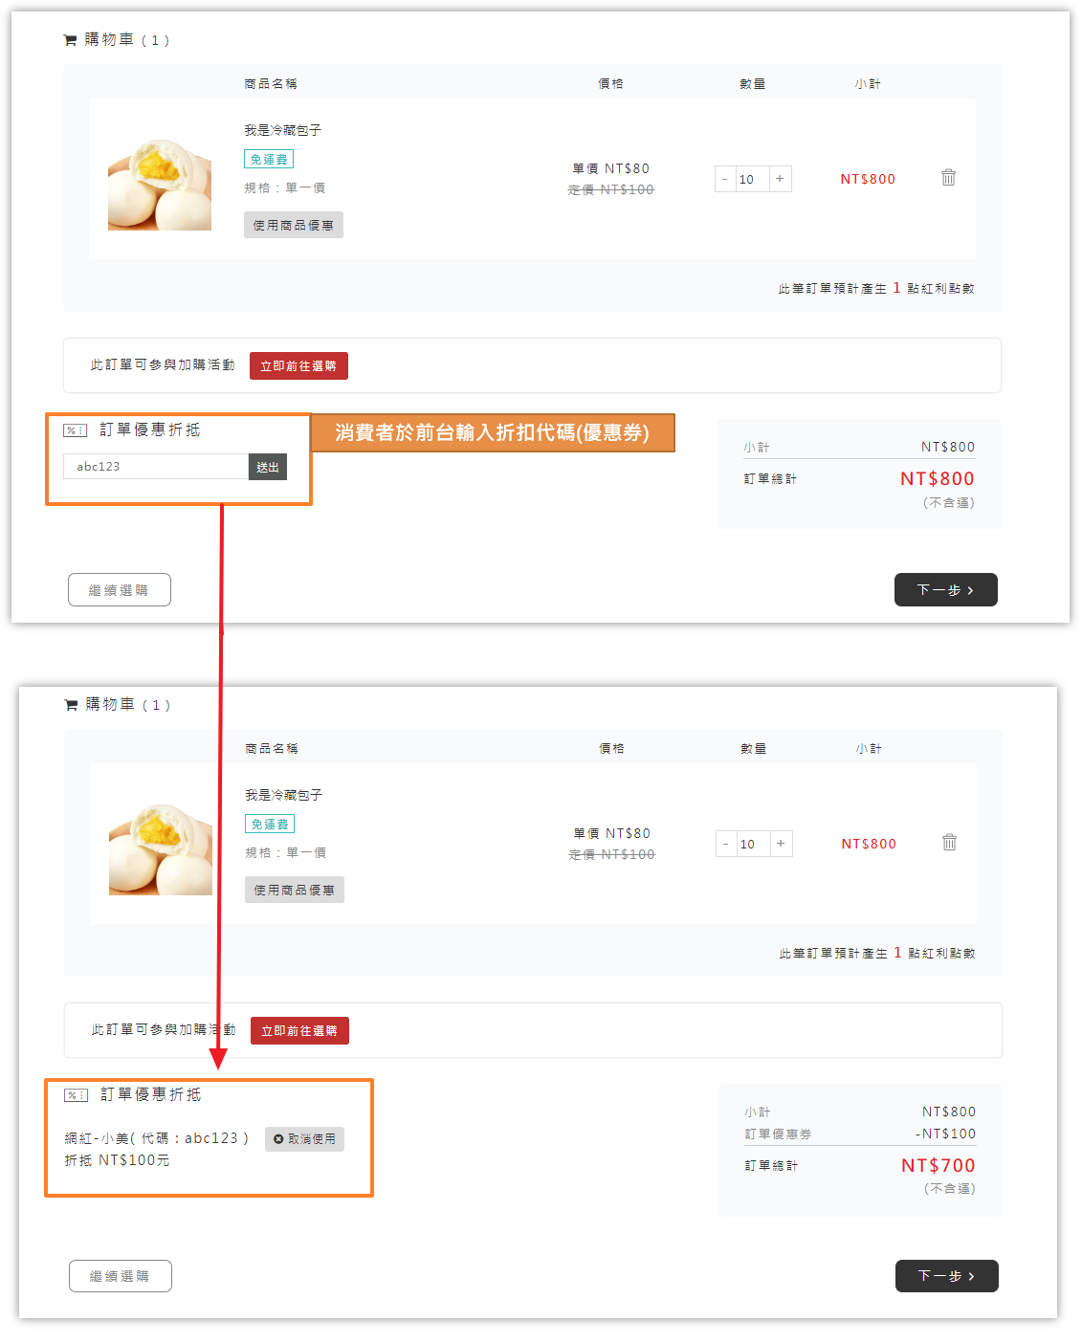Viewport: 1082px width, 1343px height.
Task: Click the top shopping cart icon
Action: 70,40
